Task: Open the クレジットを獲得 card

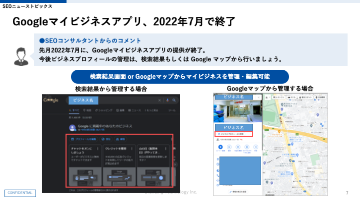Action: (119, 165)
